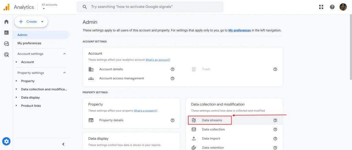The height and width of the screenshot is (150, 352).
Task: Open the All accounts selector dropdown
Action: pos(49,7)
